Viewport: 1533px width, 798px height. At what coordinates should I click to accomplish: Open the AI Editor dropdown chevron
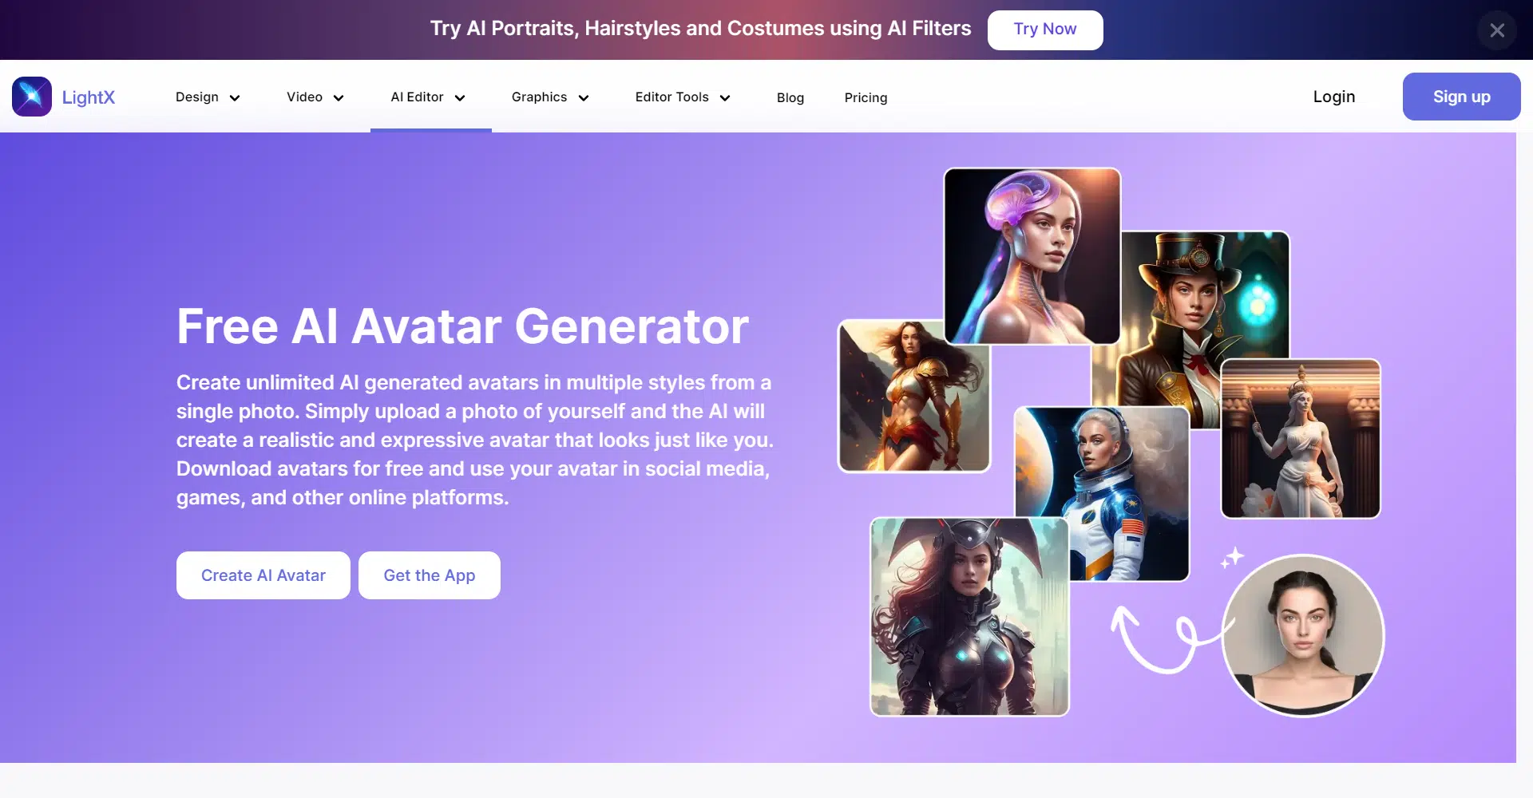460,98
